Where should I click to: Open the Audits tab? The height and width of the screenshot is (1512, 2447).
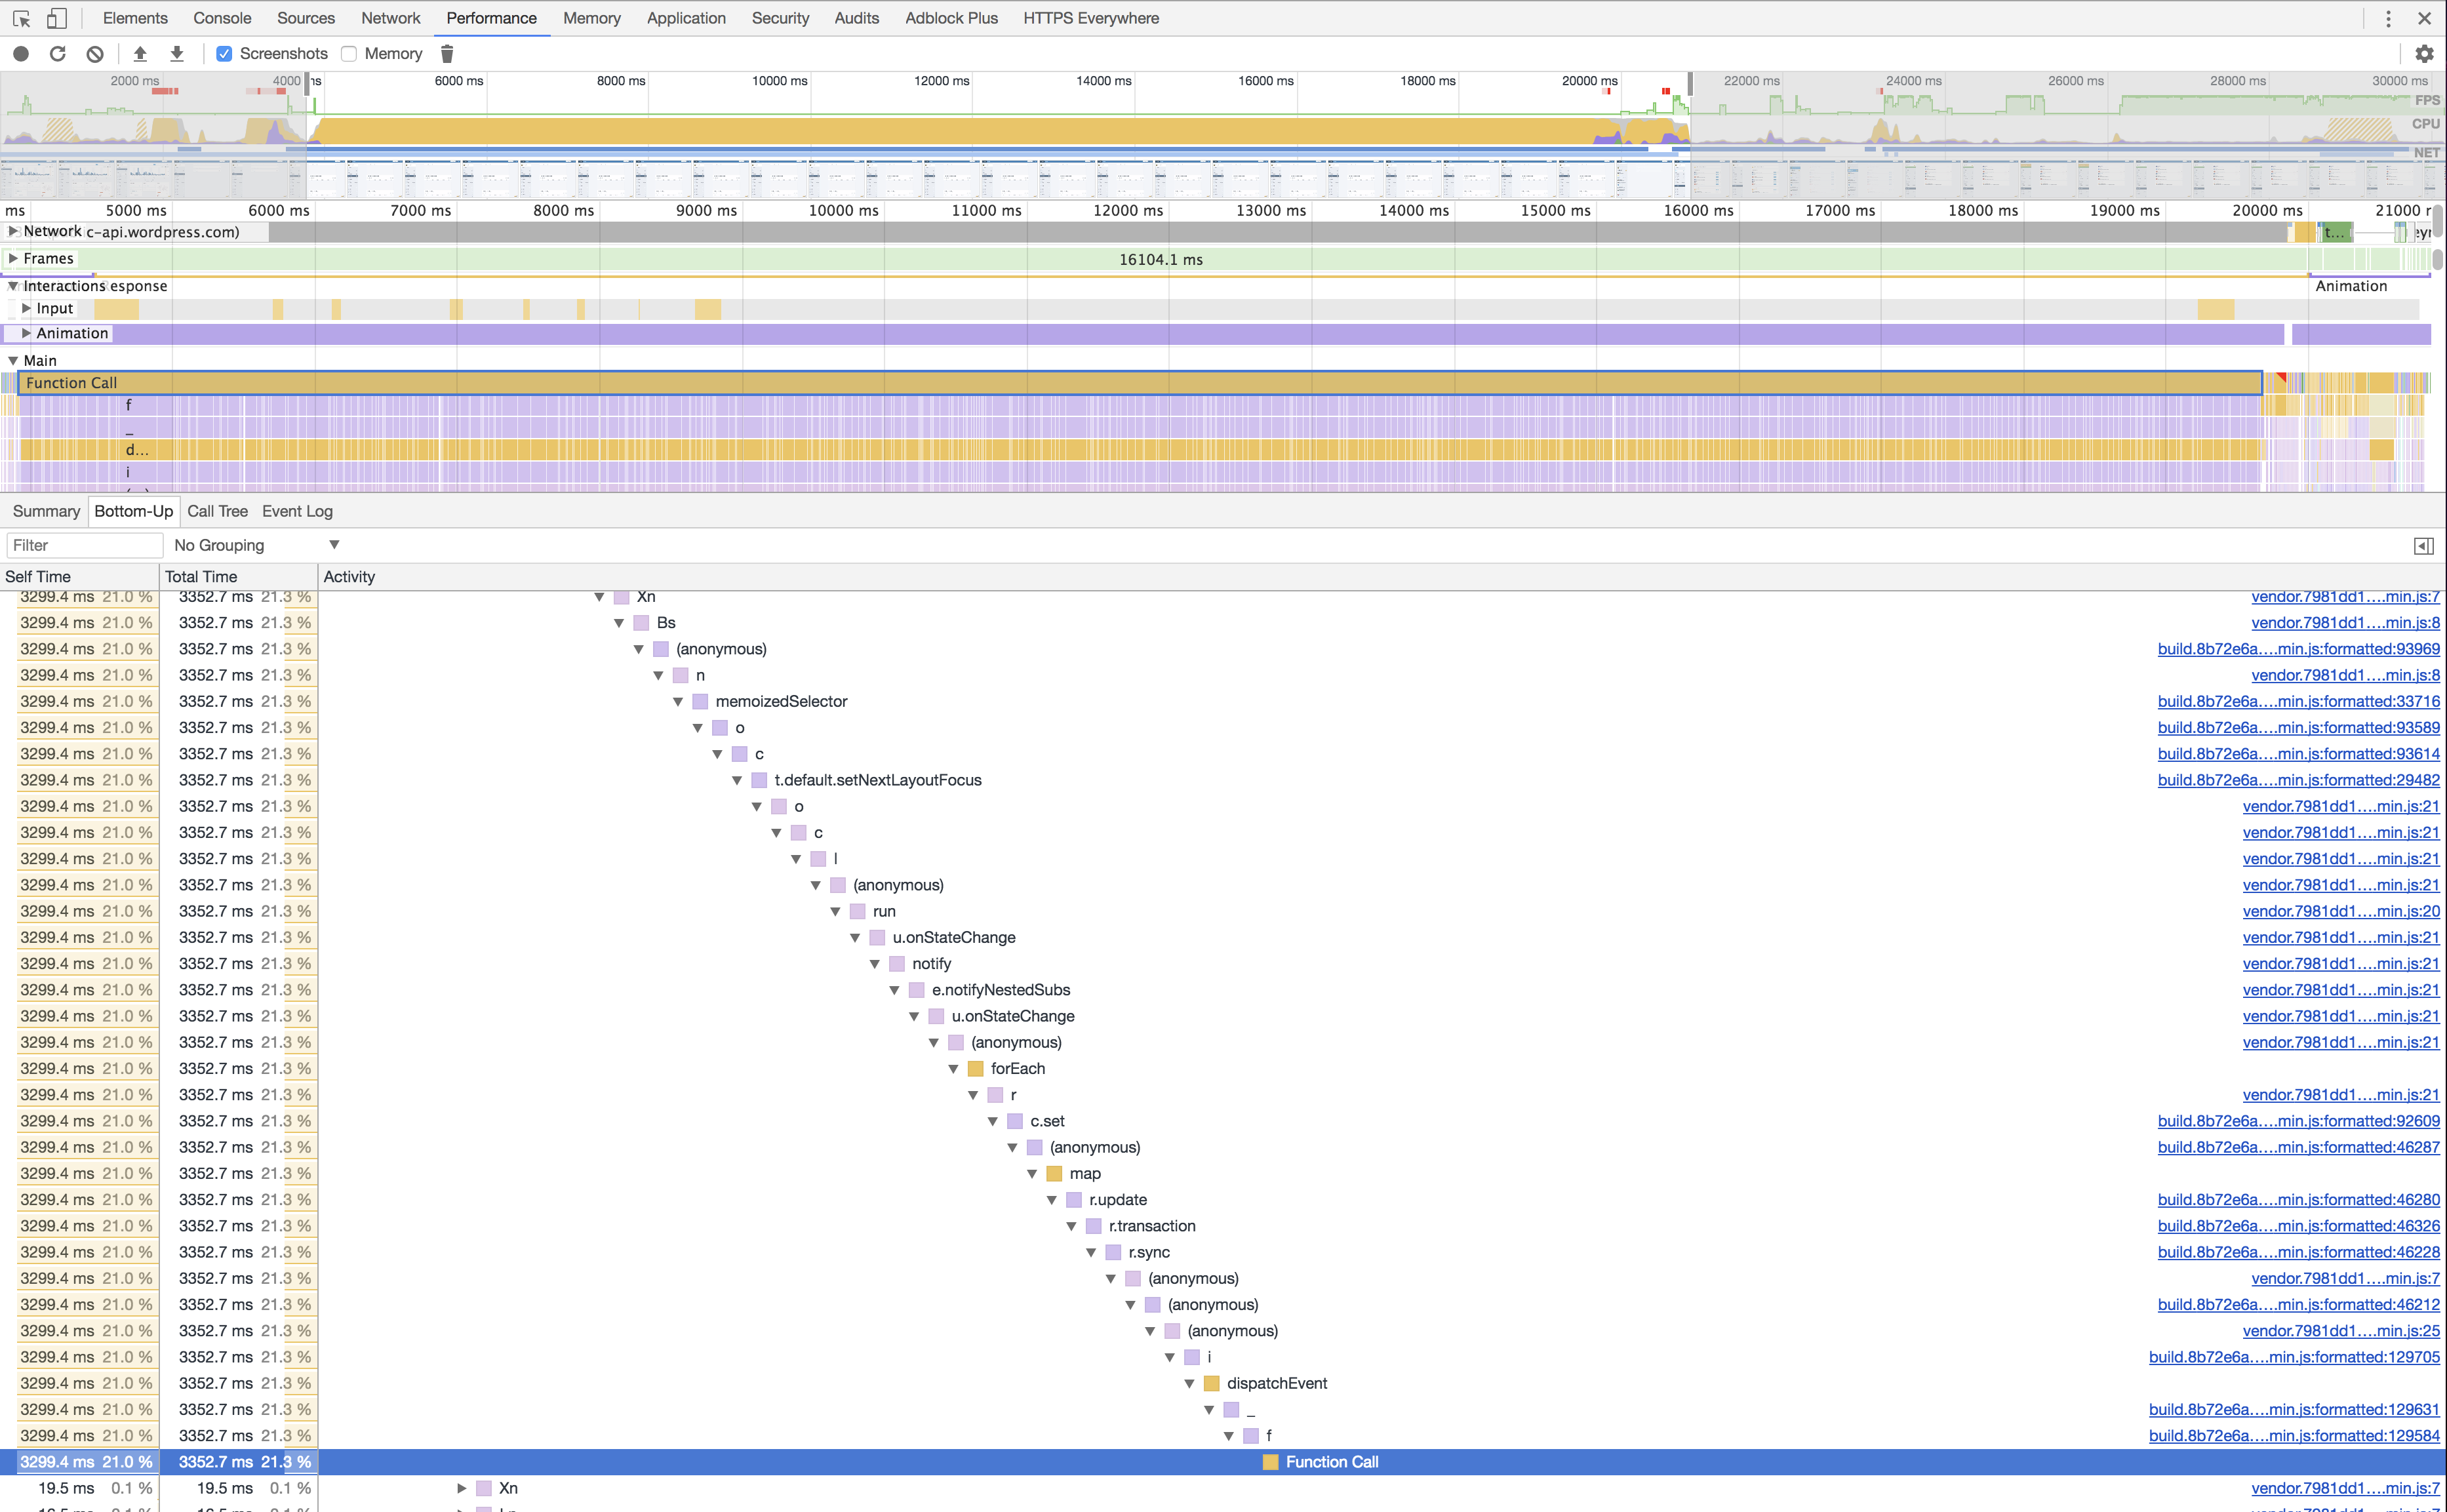(x=857, y=18)
